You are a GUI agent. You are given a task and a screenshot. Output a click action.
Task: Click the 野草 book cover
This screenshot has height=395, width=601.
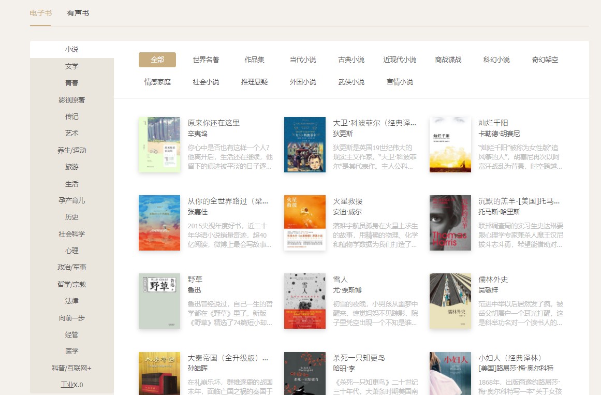(159, 301)
